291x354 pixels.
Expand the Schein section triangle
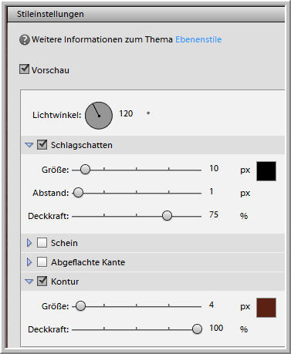pos(29,243)
